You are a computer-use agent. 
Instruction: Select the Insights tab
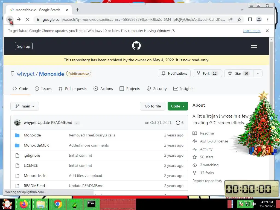[x=183, y=89]
